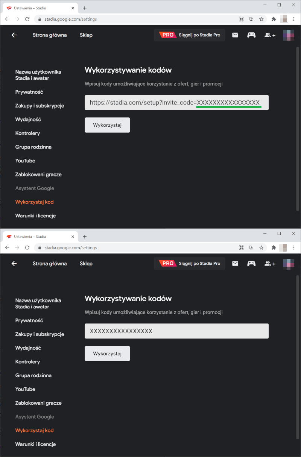Click the game controller icon in the header
301x457 pixels.
(251, 35)
